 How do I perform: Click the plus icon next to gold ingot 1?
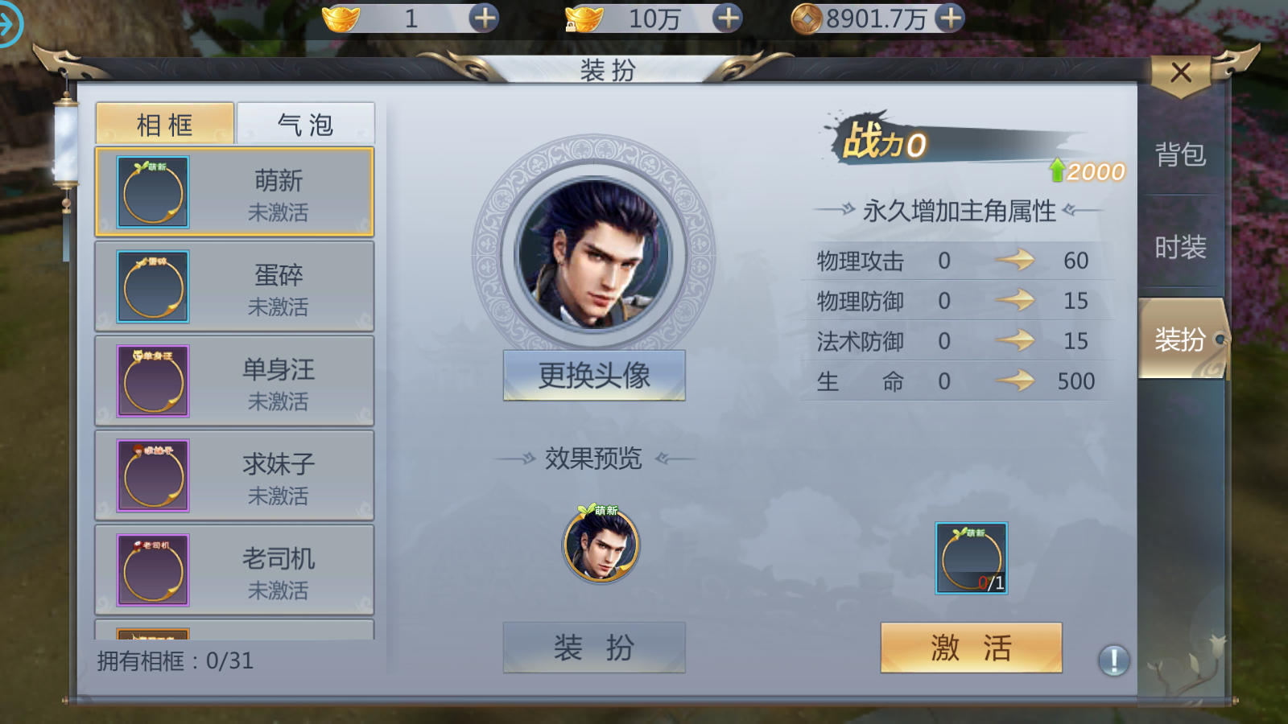[x=484, y=18]
